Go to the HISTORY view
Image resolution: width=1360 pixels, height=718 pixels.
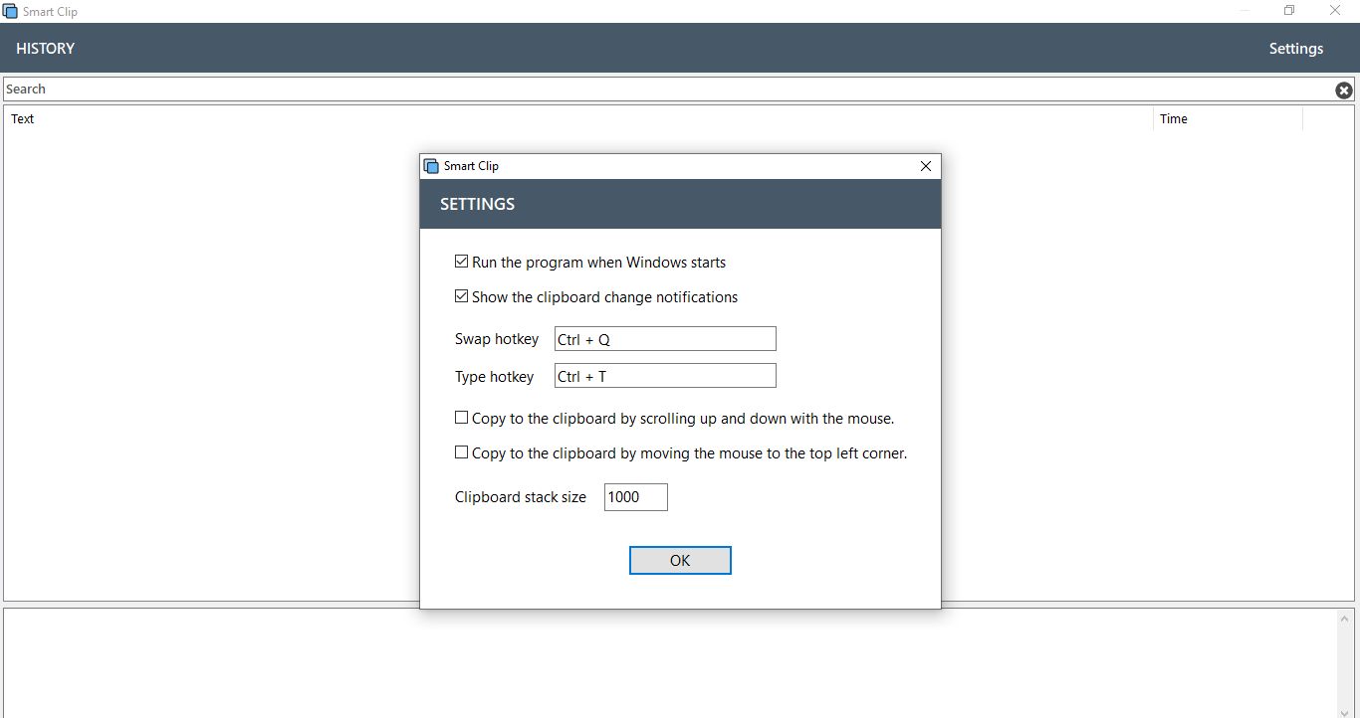(46, 48)
